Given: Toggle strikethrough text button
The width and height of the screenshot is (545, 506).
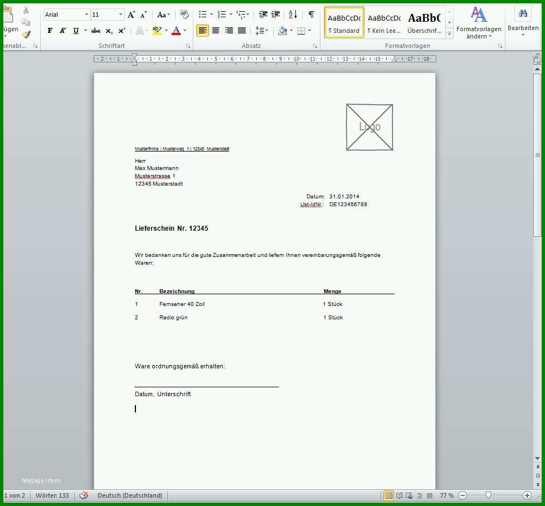Looking at the screenshot, I should pyautogui.click(x=96, y=31).
